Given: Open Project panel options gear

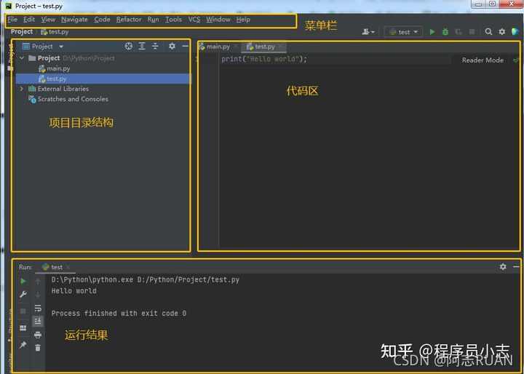Looking at the screenshot, I should [x=172, y=46].
